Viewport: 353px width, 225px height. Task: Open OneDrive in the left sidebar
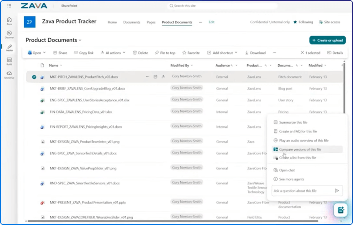click(x=9, y=75)
